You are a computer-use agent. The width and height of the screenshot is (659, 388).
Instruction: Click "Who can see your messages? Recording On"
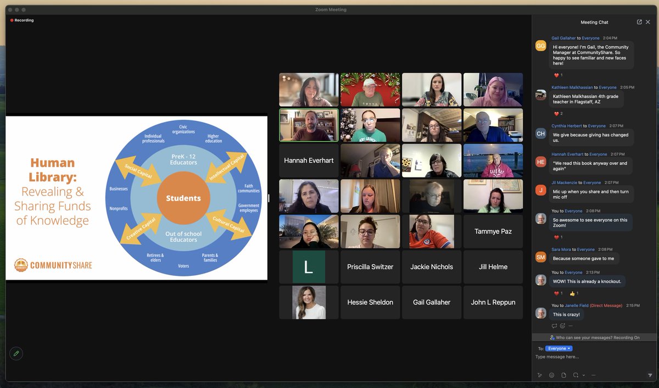pos(595,337)
